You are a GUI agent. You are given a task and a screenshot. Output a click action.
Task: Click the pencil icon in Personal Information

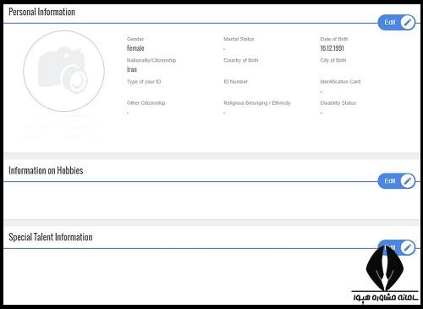[x=408, y=22]
